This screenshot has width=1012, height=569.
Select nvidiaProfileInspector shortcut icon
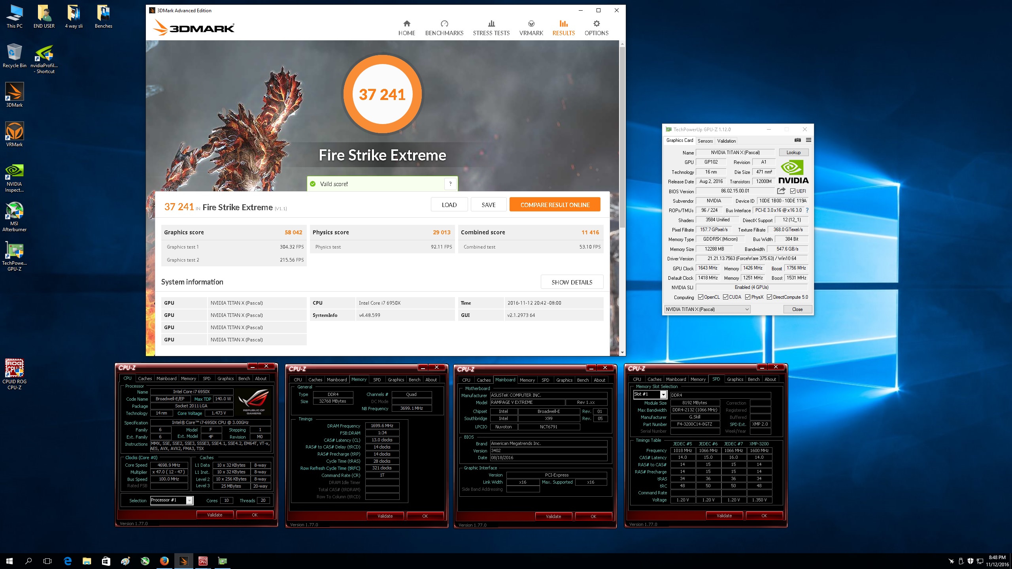pos(44,59)
